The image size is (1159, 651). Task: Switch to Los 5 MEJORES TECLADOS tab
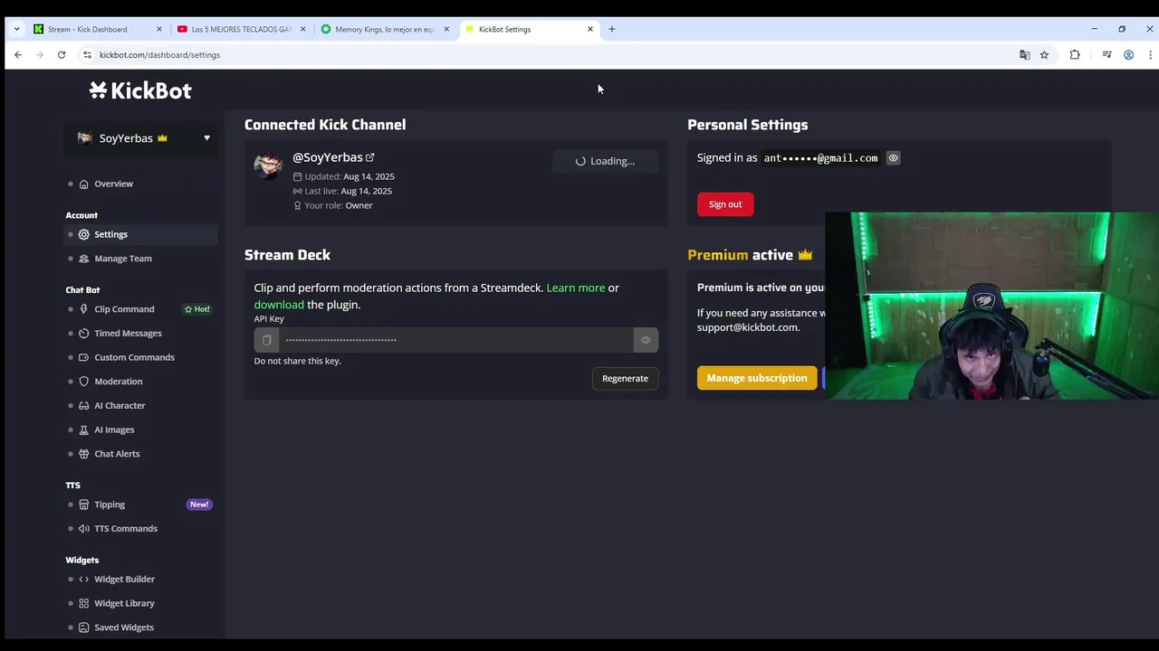(241, 29)
